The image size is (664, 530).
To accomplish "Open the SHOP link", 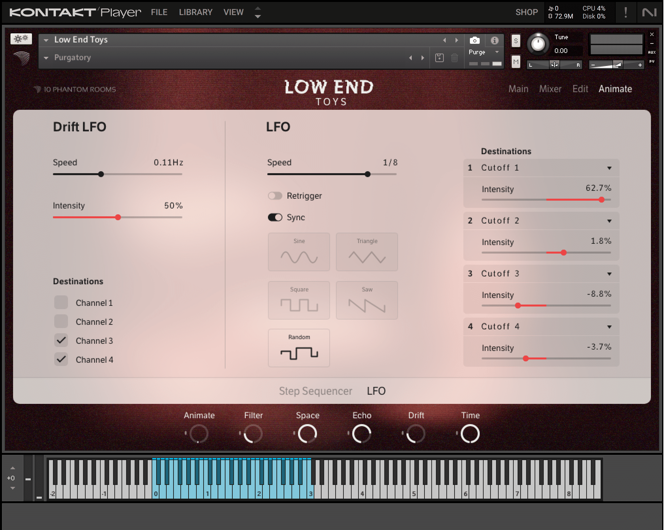I will point(526,12).
